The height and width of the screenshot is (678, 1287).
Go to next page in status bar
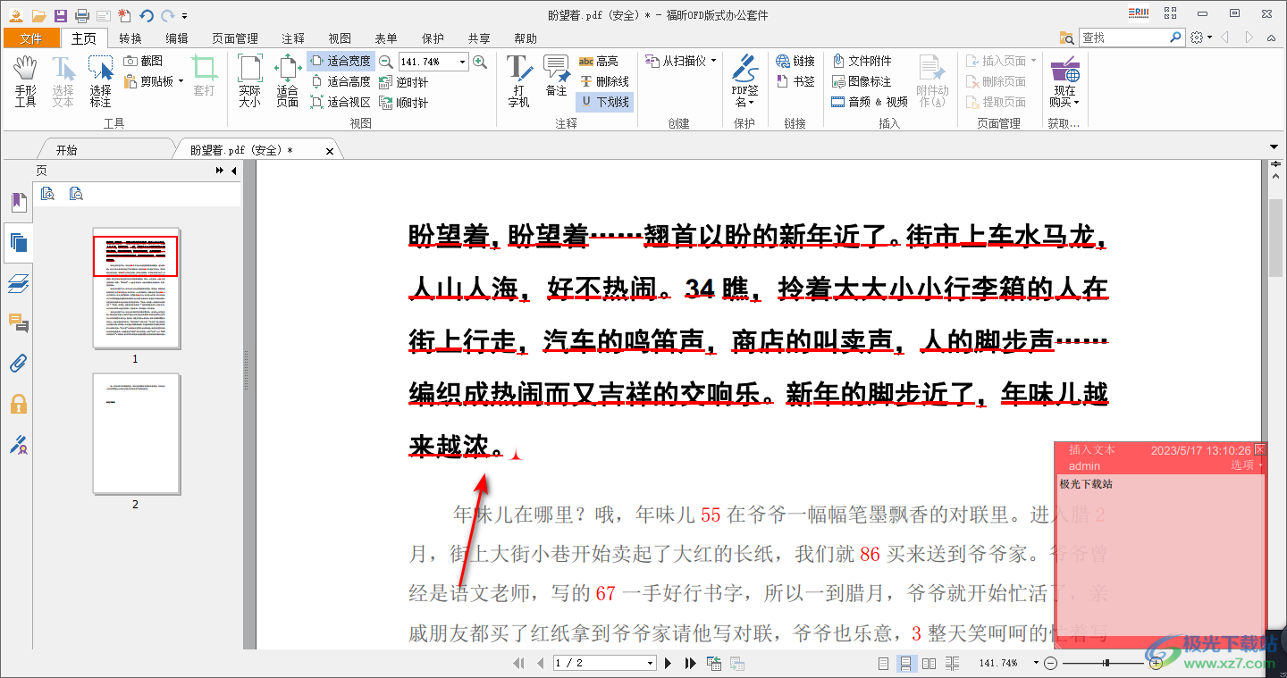point(668,663)
